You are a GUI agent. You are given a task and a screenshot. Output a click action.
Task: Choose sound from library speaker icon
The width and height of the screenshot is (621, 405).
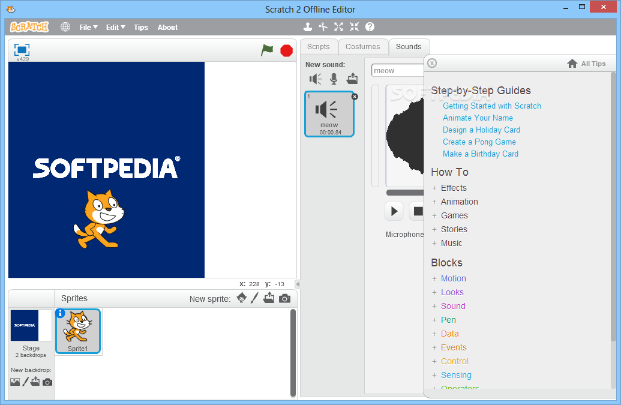(x=315, y=79)
